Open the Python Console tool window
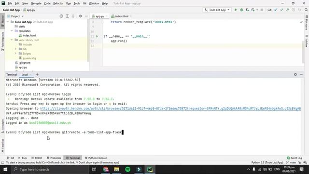 (x=96, y=158)
